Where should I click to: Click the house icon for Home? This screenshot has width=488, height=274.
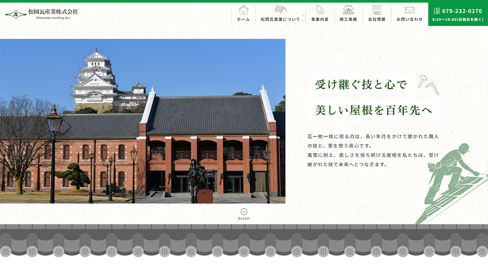pyautogui.click(x=243, y=10)
